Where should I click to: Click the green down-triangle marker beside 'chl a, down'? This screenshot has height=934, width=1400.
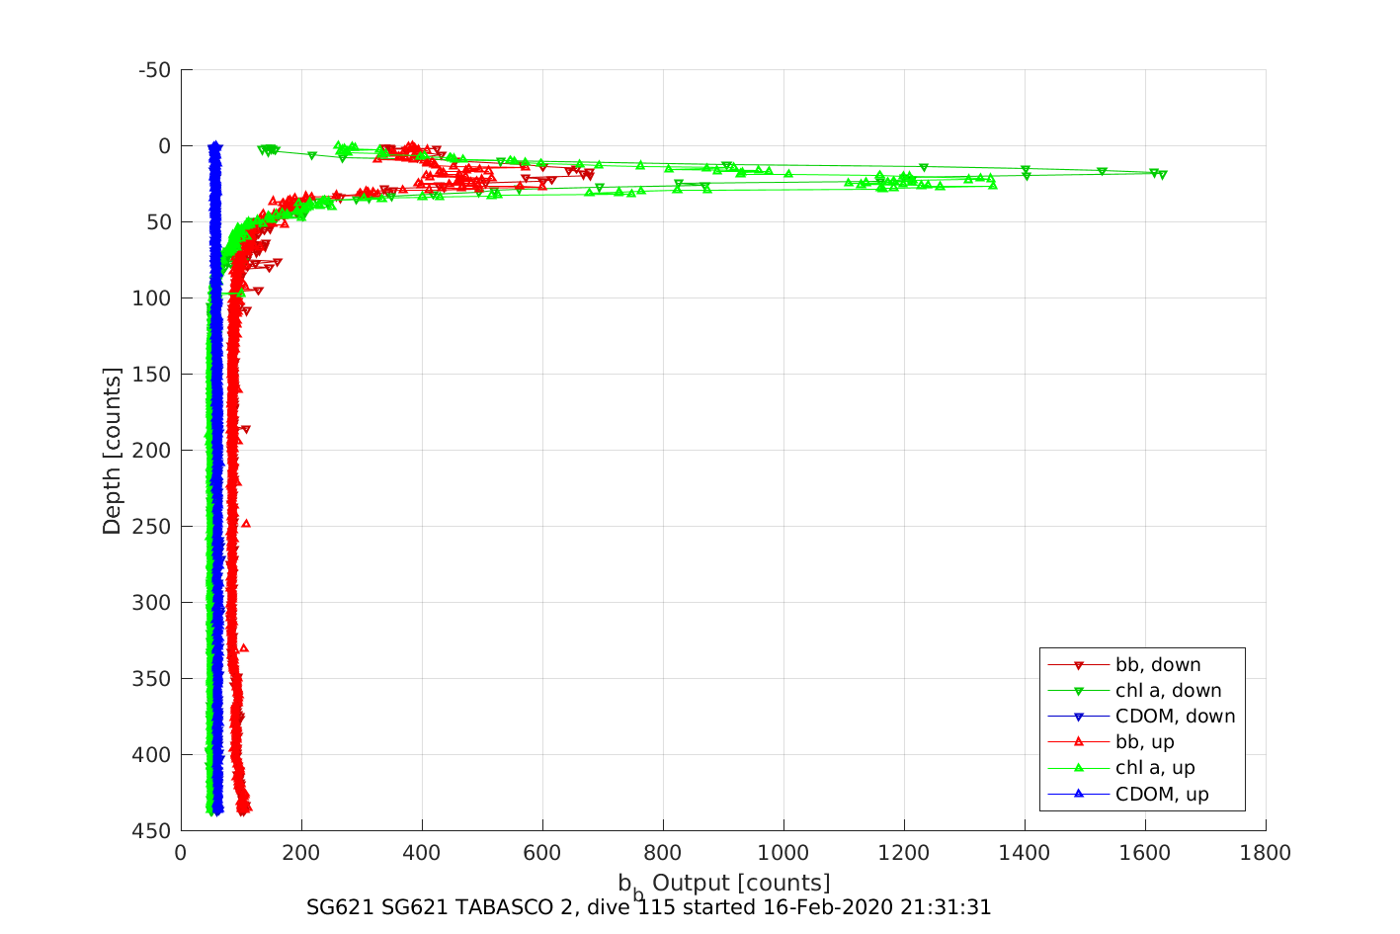1079,691
